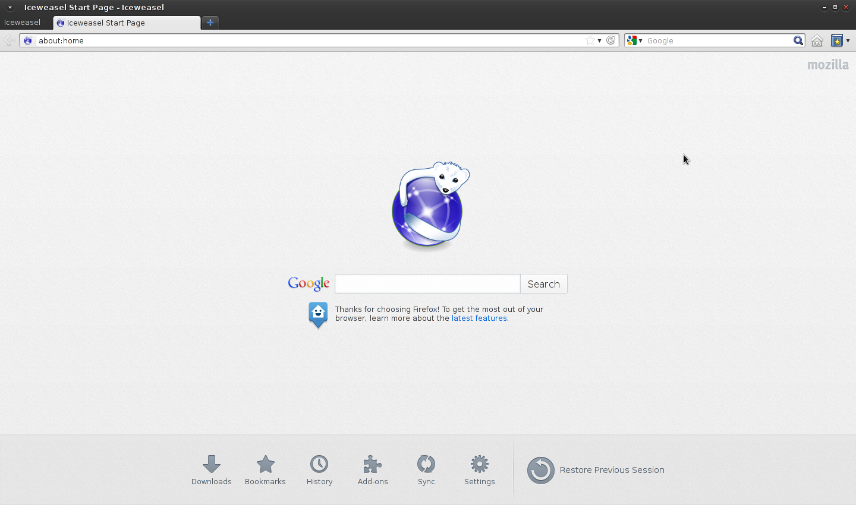Open the Bookmarks star icon

[x=265, y=464]
